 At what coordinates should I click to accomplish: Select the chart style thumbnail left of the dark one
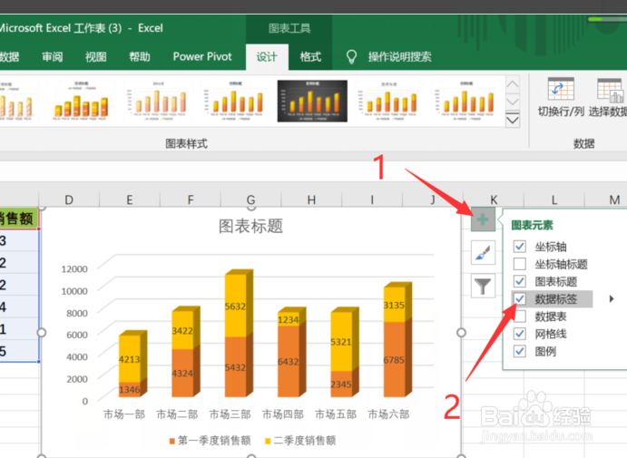coord(235,101)
